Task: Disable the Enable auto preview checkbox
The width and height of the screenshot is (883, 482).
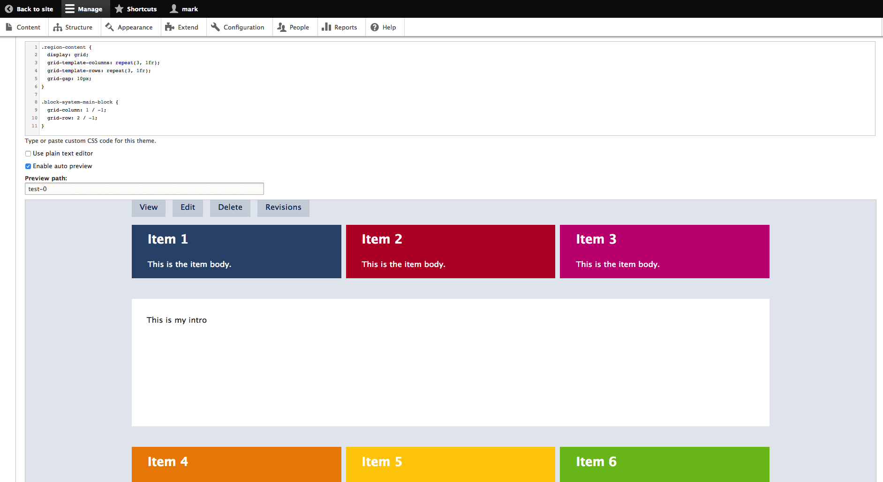Action: click(28, 166)
